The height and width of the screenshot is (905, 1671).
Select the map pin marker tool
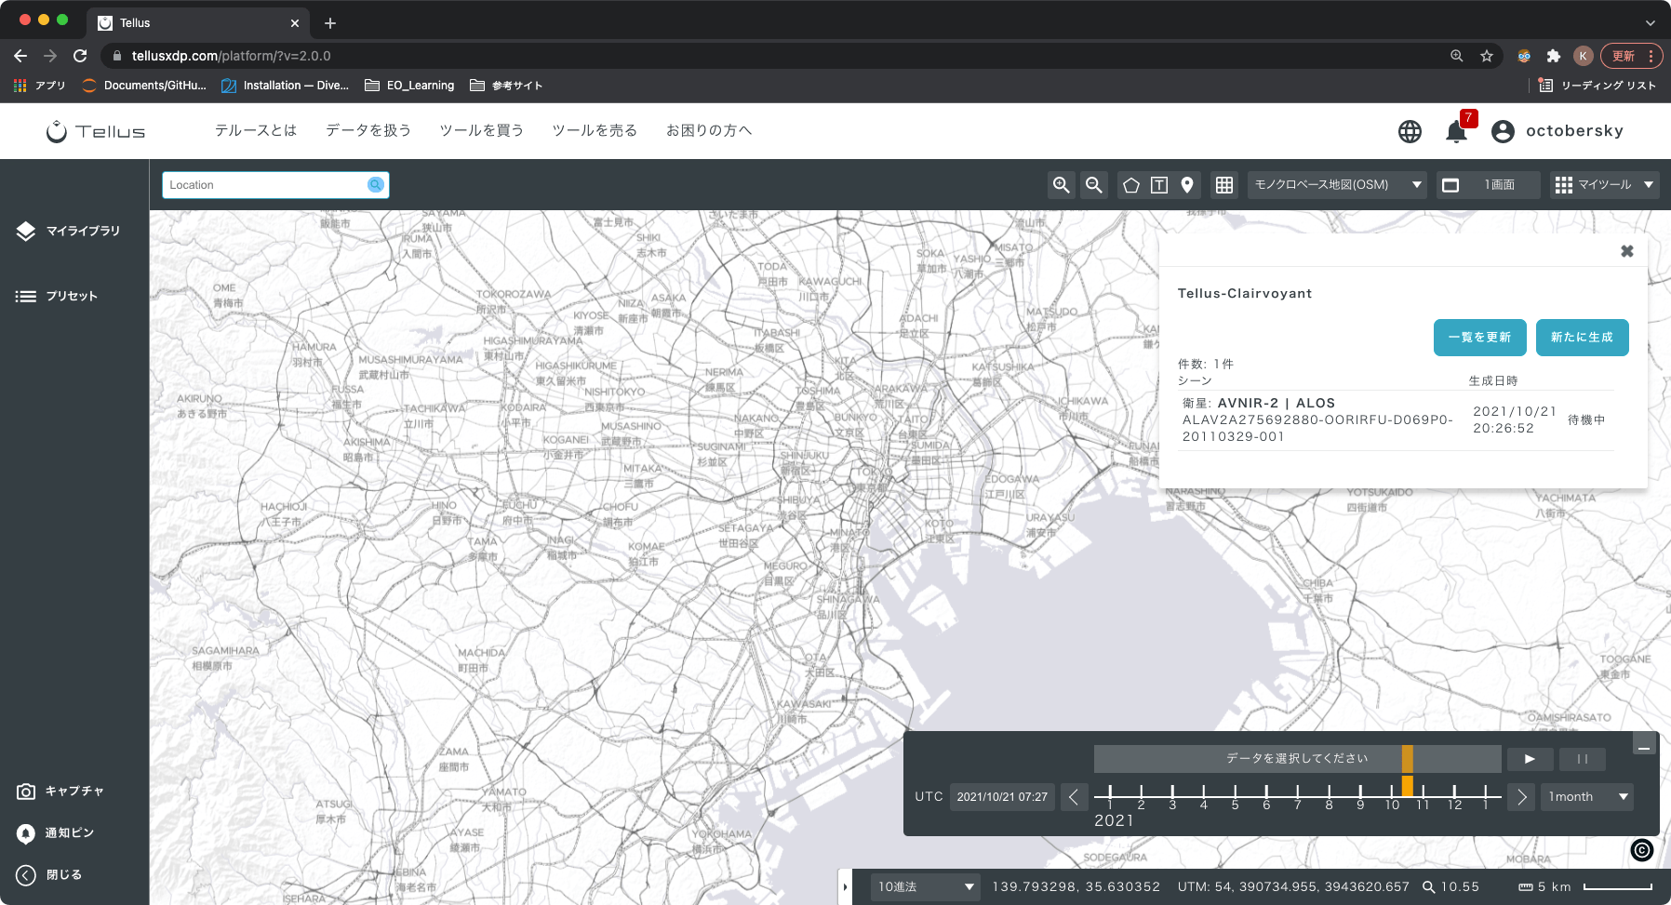[1187, 185]
